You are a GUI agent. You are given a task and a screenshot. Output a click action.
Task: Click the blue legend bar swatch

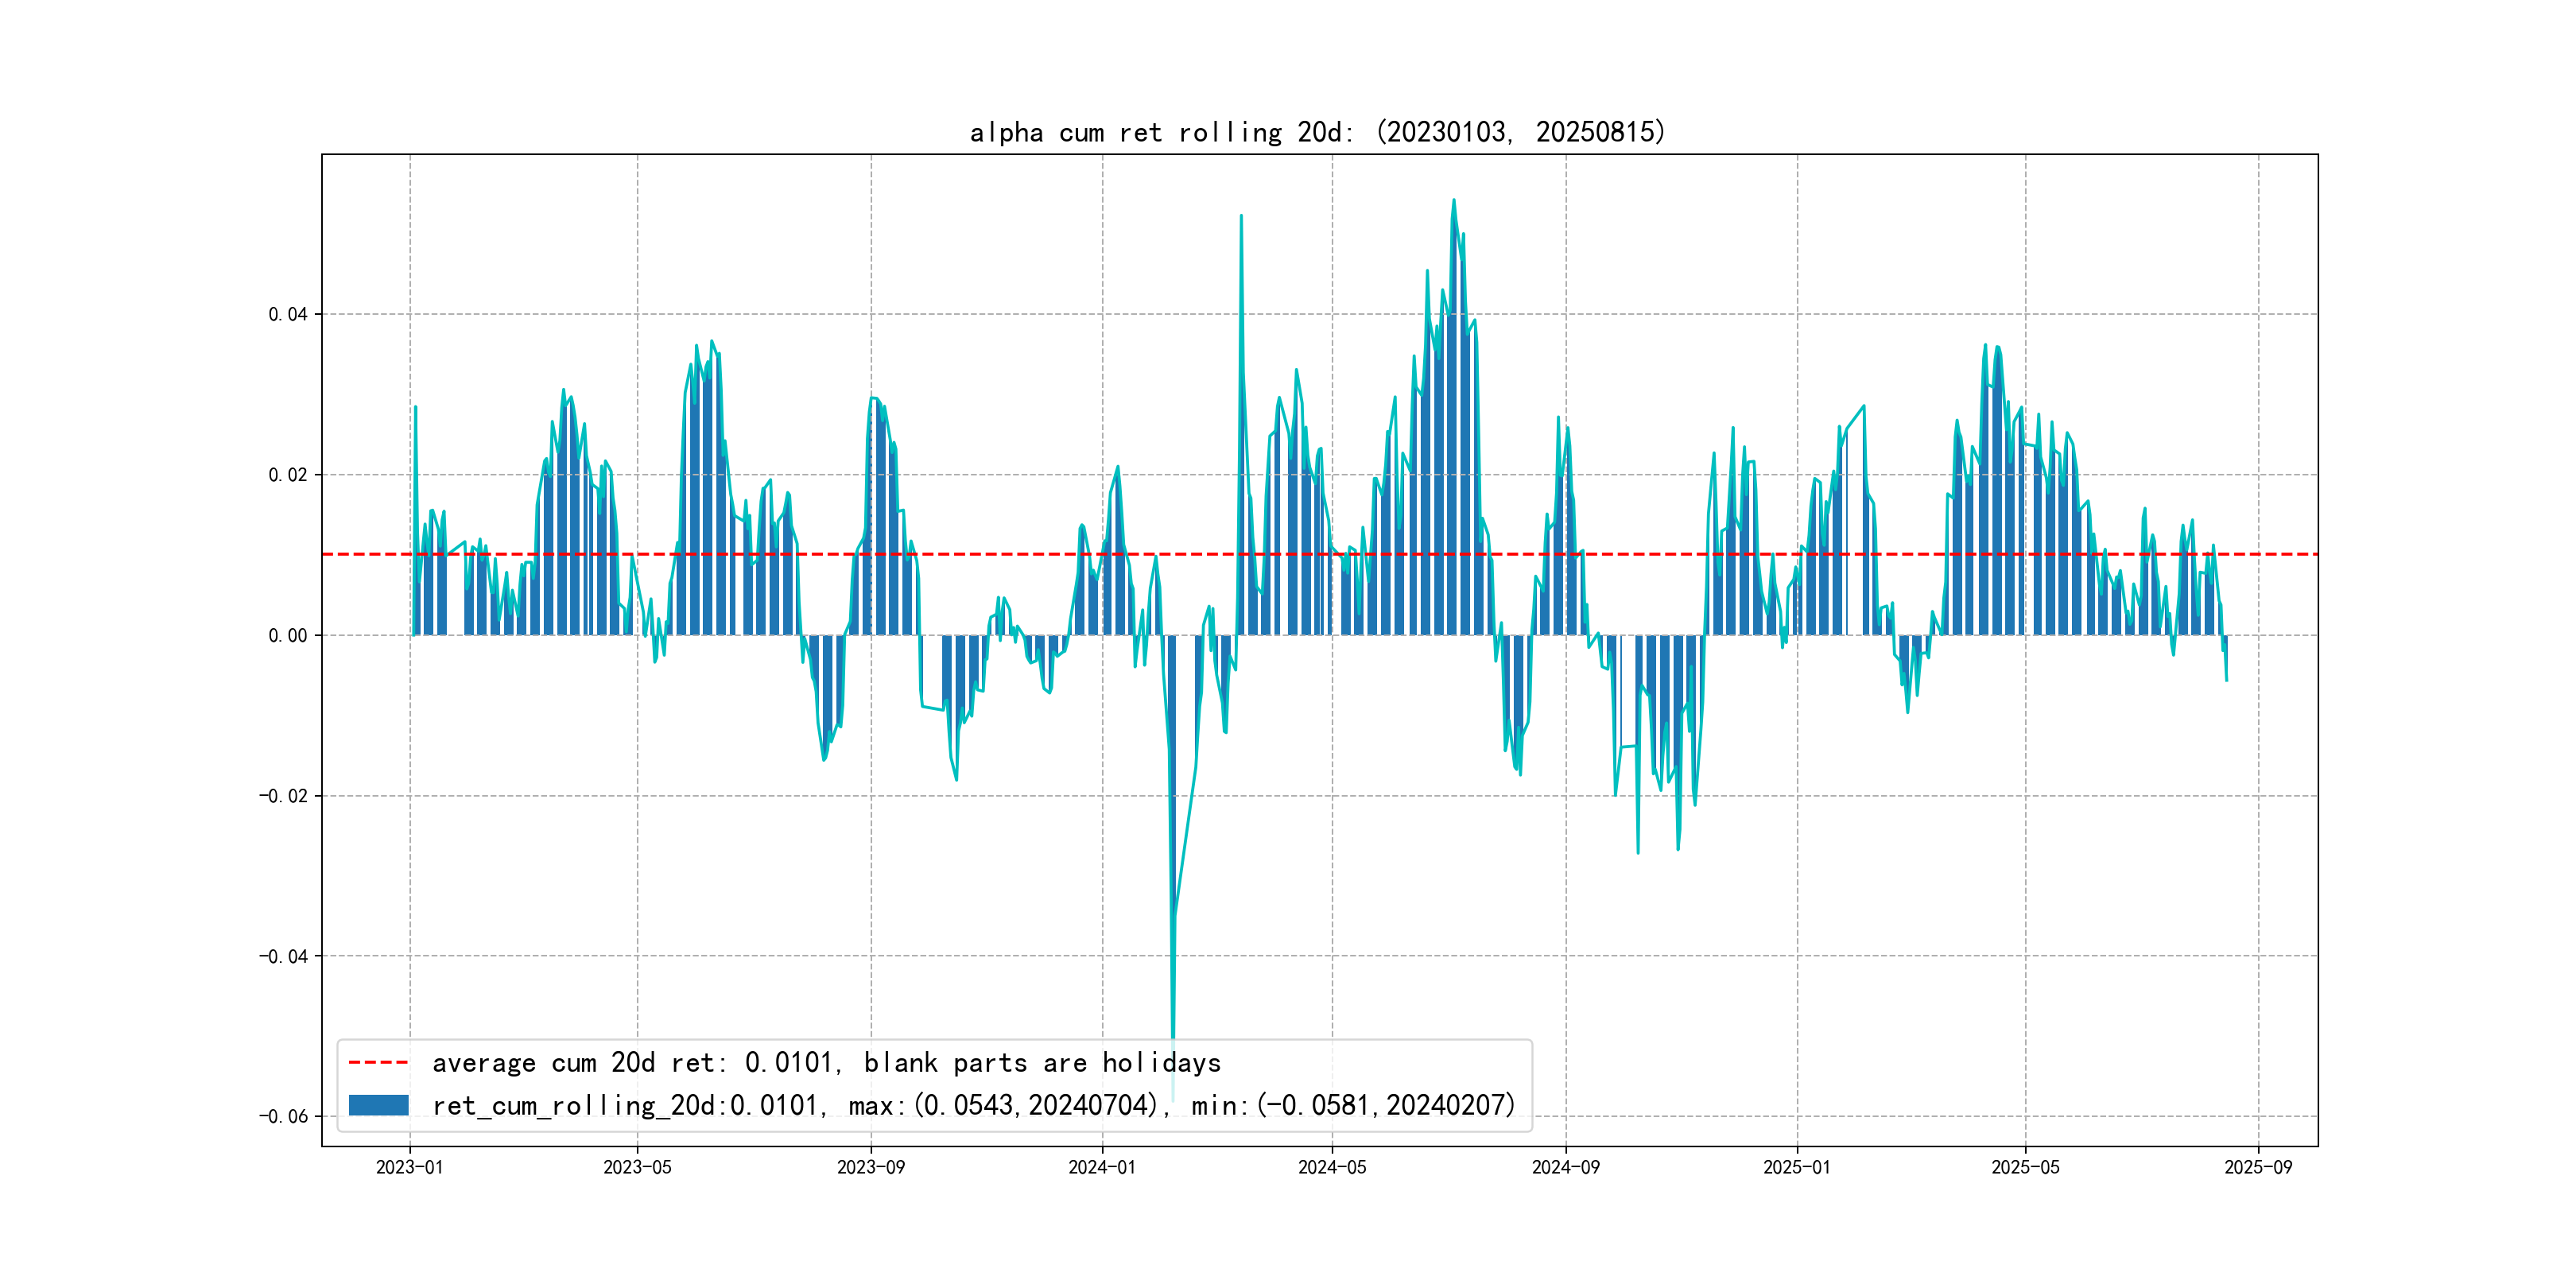coord(378,1105)
